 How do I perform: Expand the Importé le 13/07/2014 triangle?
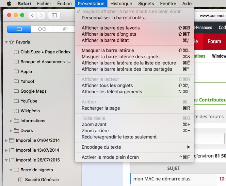[x=6, y=150]
